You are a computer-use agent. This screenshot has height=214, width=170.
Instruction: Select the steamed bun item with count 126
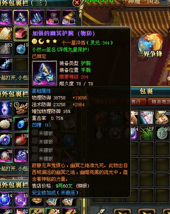(x=6, y=124)
